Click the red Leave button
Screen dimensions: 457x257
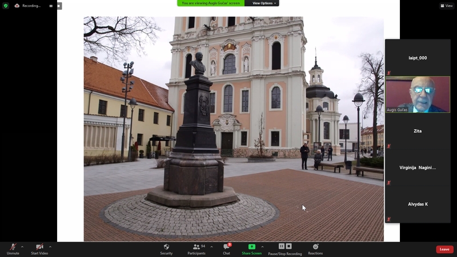pyautogui.click(x=444, y=249)
